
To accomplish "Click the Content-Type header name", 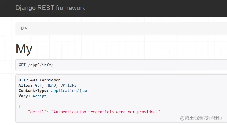I will click(34, 91).
